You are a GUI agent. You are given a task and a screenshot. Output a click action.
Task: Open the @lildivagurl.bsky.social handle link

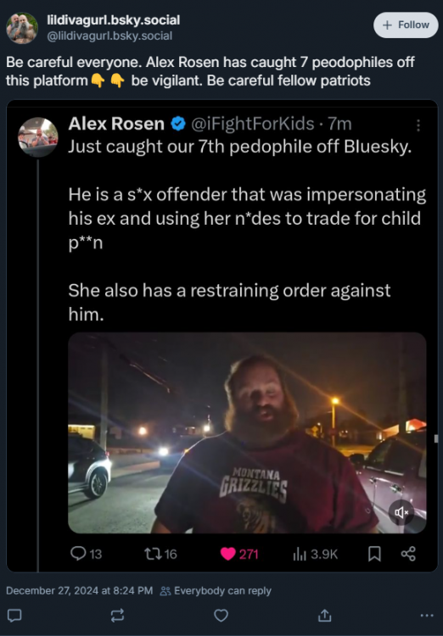(x=109, y=36)
